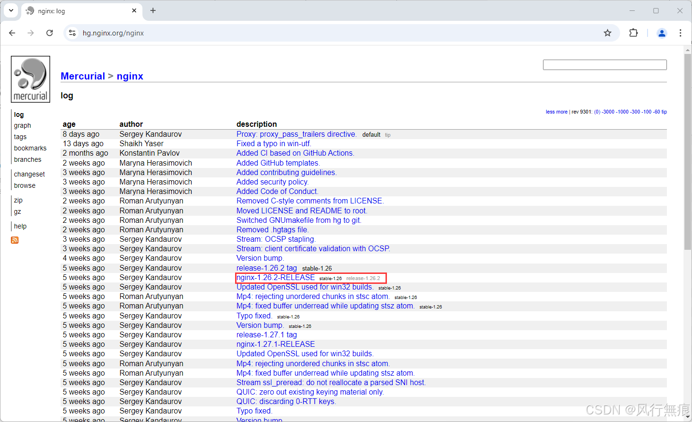Click the 'nginx' breadcrumb link
692x422 pixels.
pos(130,76)
